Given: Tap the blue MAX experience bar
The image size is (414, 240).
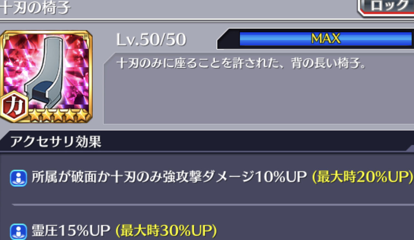Looking at the screenshot, I should tap(325, 39).
